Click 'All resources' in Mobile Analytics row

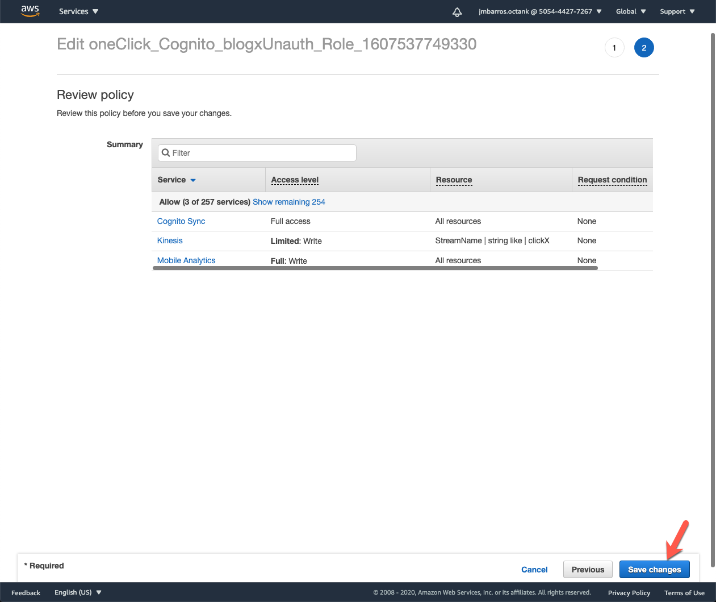click(x=458, y=260)
